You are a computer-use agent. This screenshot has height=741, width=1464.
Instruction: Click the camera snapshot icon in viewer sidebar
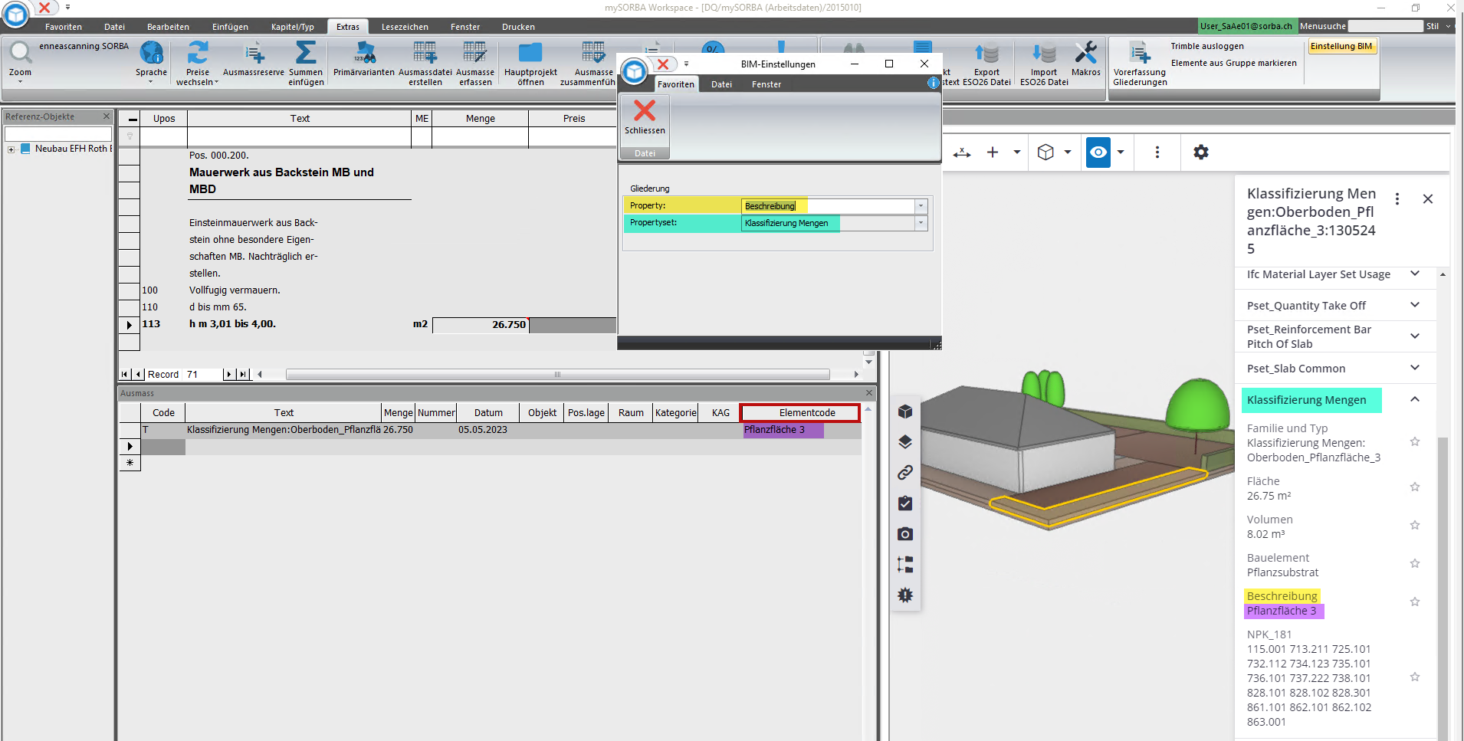click(x=905, y=534)
